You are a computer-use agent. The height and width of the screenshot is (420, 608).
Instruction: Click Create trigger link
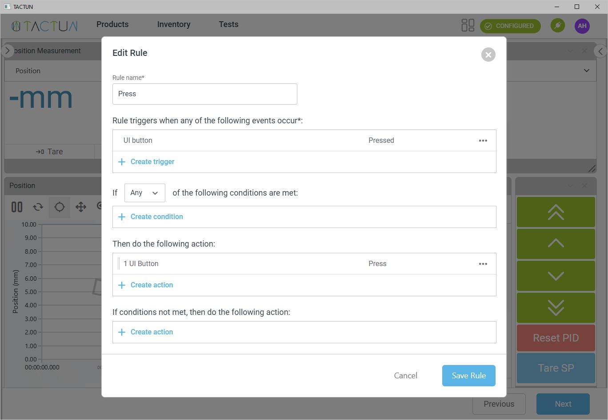[x=152, y=162]
